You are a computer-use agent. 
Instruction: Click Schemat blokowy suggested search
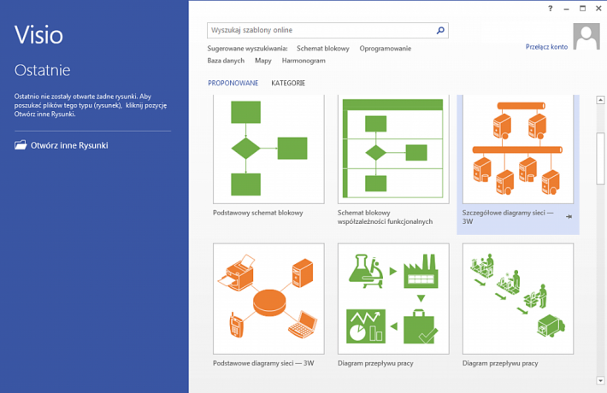323,49
